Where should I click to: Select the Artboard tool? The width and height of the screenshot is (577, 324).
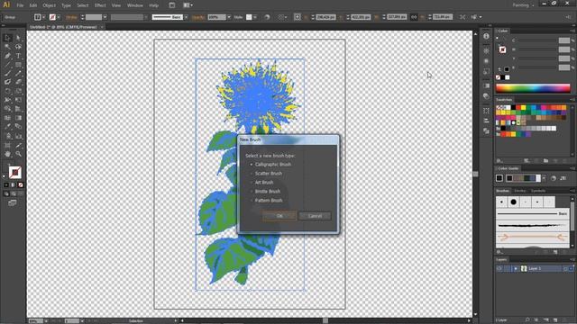7,145
